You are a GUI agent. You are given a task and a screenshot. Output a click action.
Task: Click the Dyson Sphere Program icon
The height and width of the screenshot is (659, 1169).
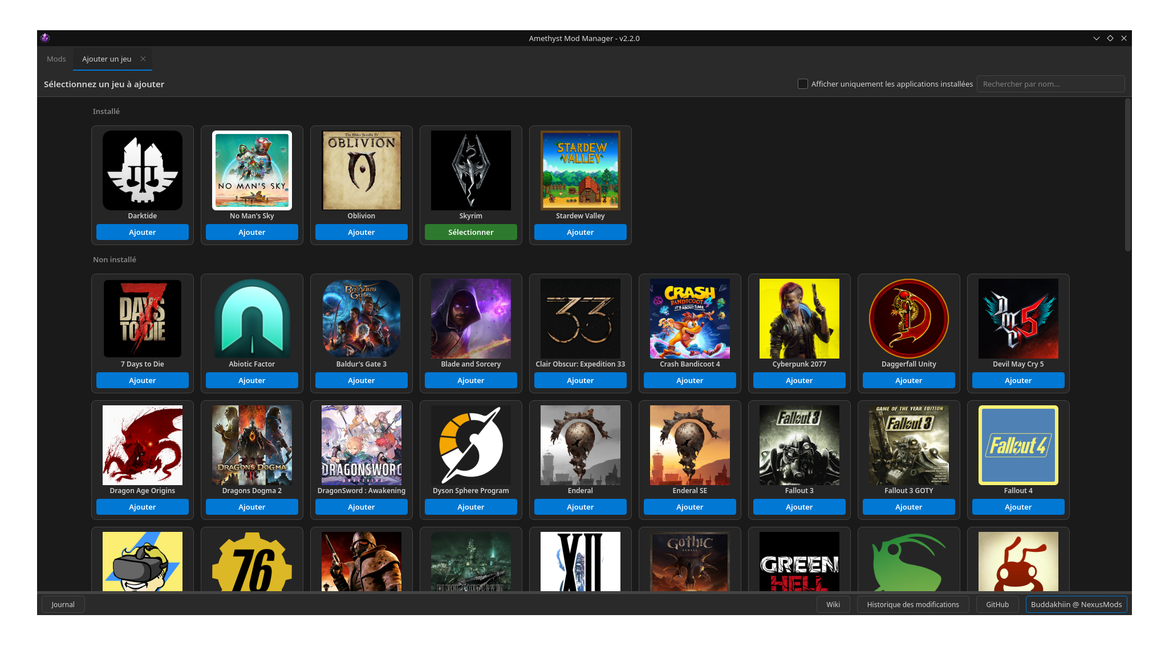471,445
